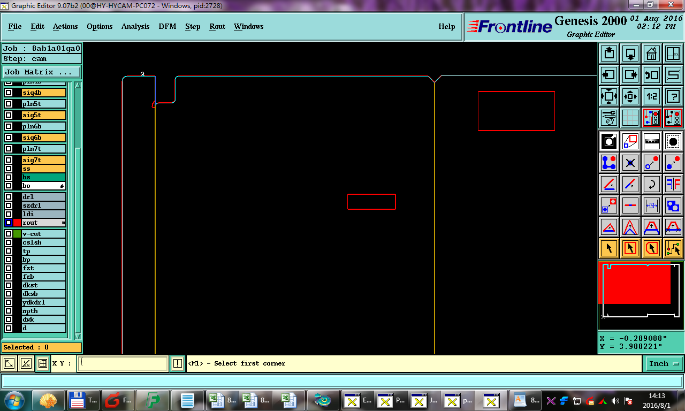685x411 pixels.
Task: Click the Job Matrix ... button
Action: pyautogui.click(x=42, y=72)
